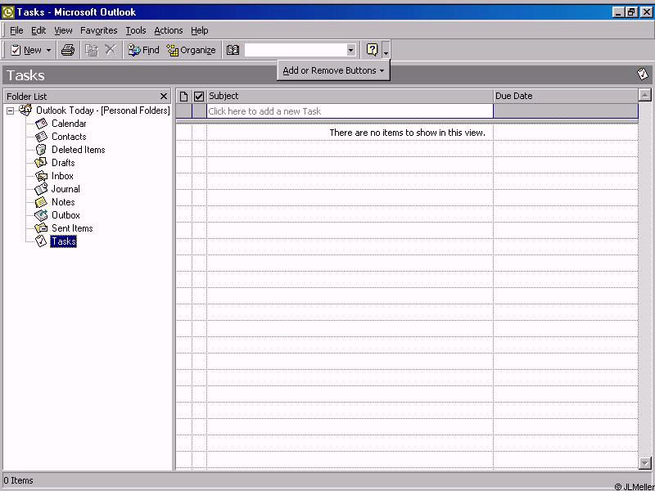Sort tasks by Subject column header
Screen dimensions: 655x491
point(350,96)
